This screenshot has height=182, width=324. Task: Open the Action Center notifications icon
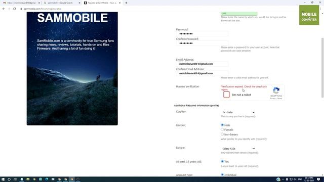point(318,179)
